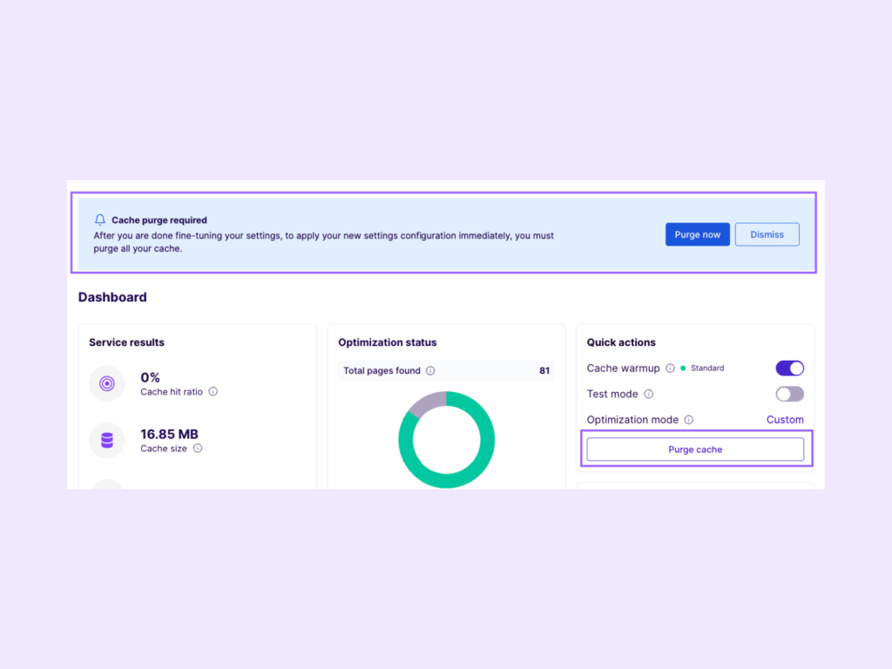Open info tooltip for Cache hit ratio
Screen dimensions: 892x669
click(213, 391)
